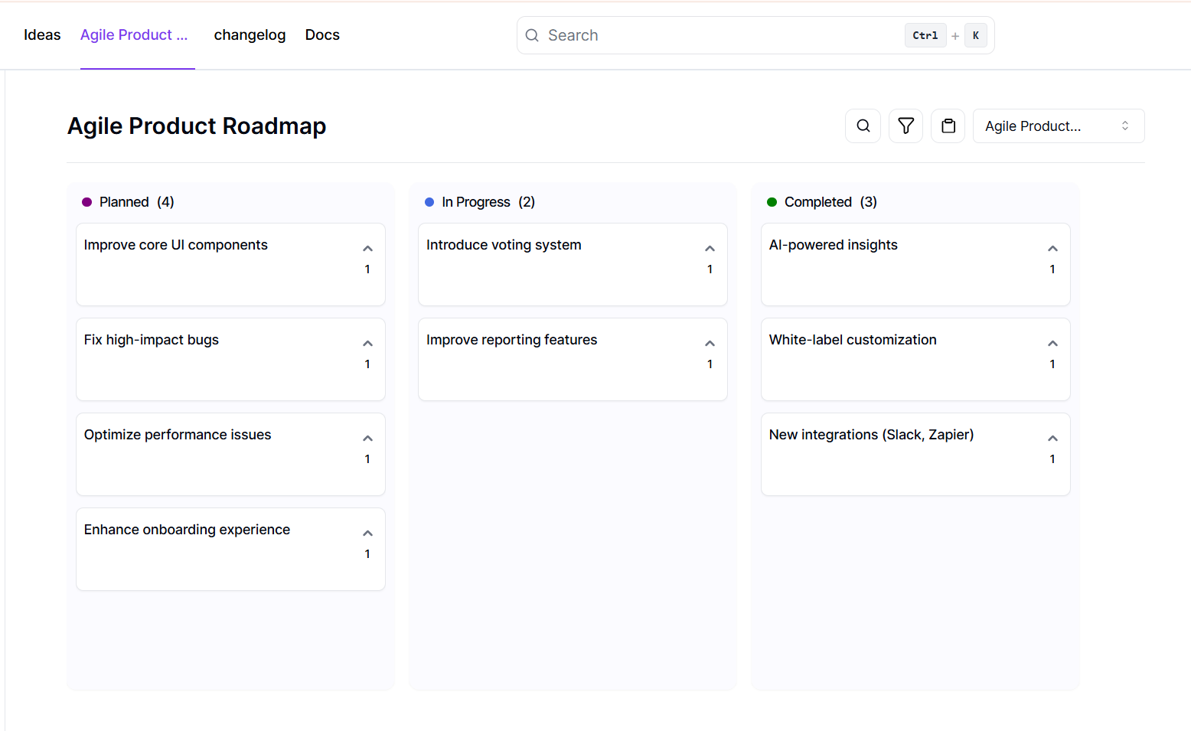
Task: Open Fix high-impact bugs card
Action: pyautogui.click(x=230, y=359)
